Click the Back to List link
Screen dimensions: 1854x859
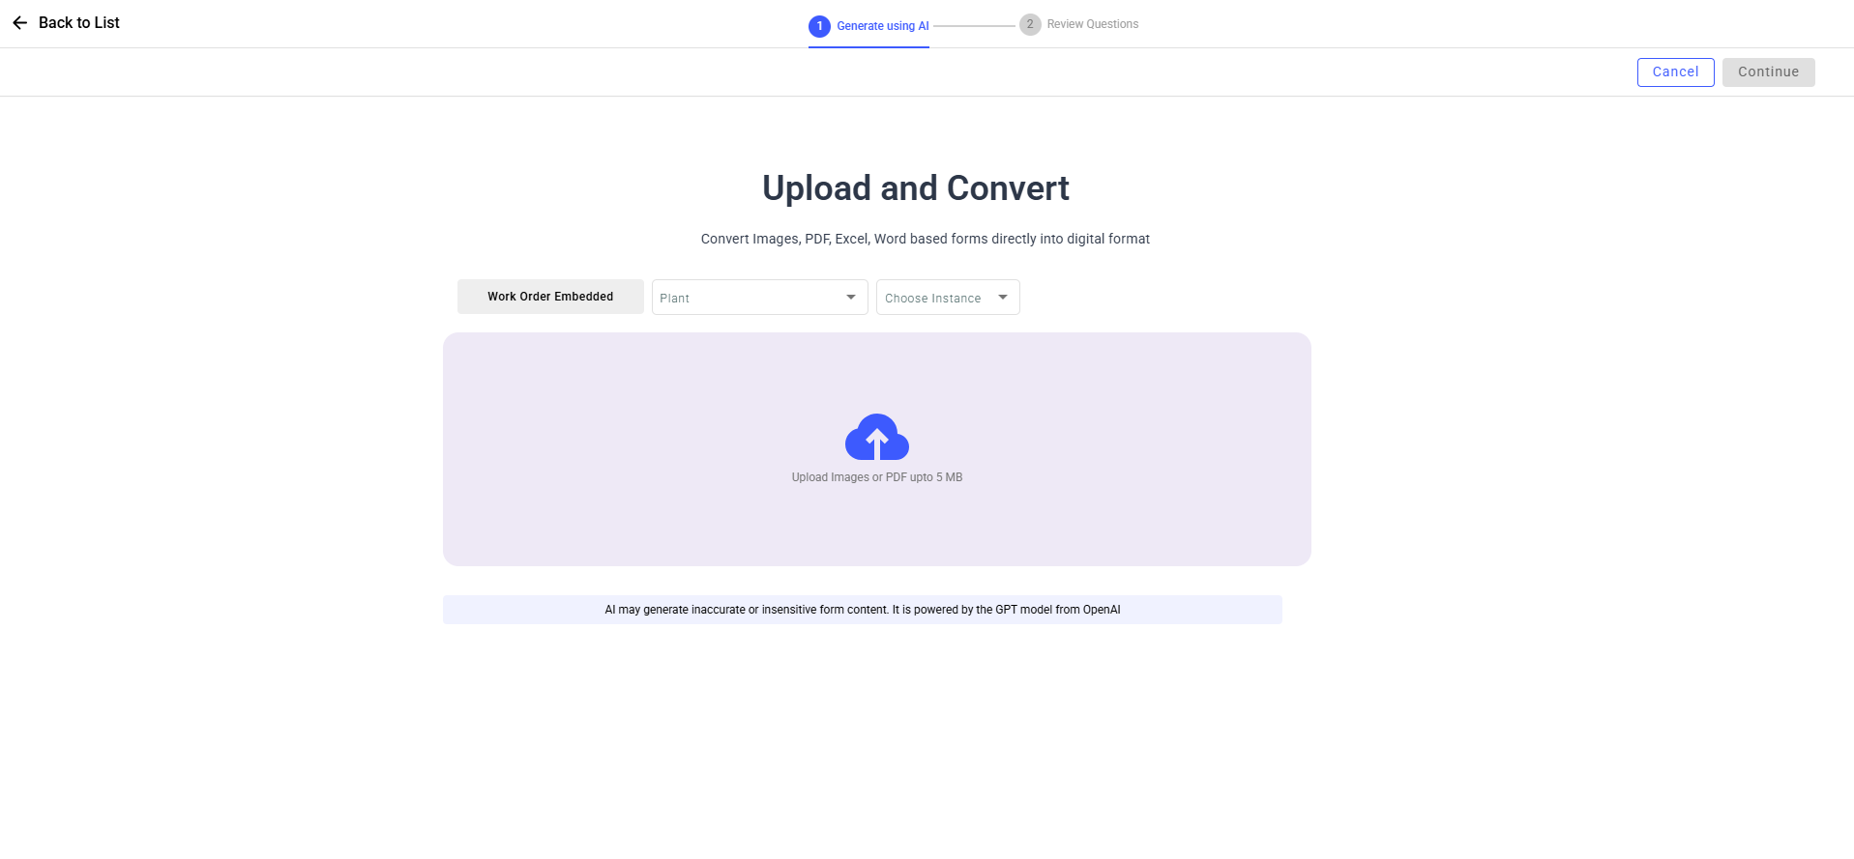coord(79,23)
